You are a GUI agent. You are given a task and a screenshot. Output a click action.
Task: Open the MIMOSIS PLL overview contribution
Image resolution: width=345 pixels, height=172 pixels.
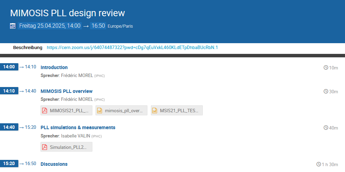(x=66, y=91)
